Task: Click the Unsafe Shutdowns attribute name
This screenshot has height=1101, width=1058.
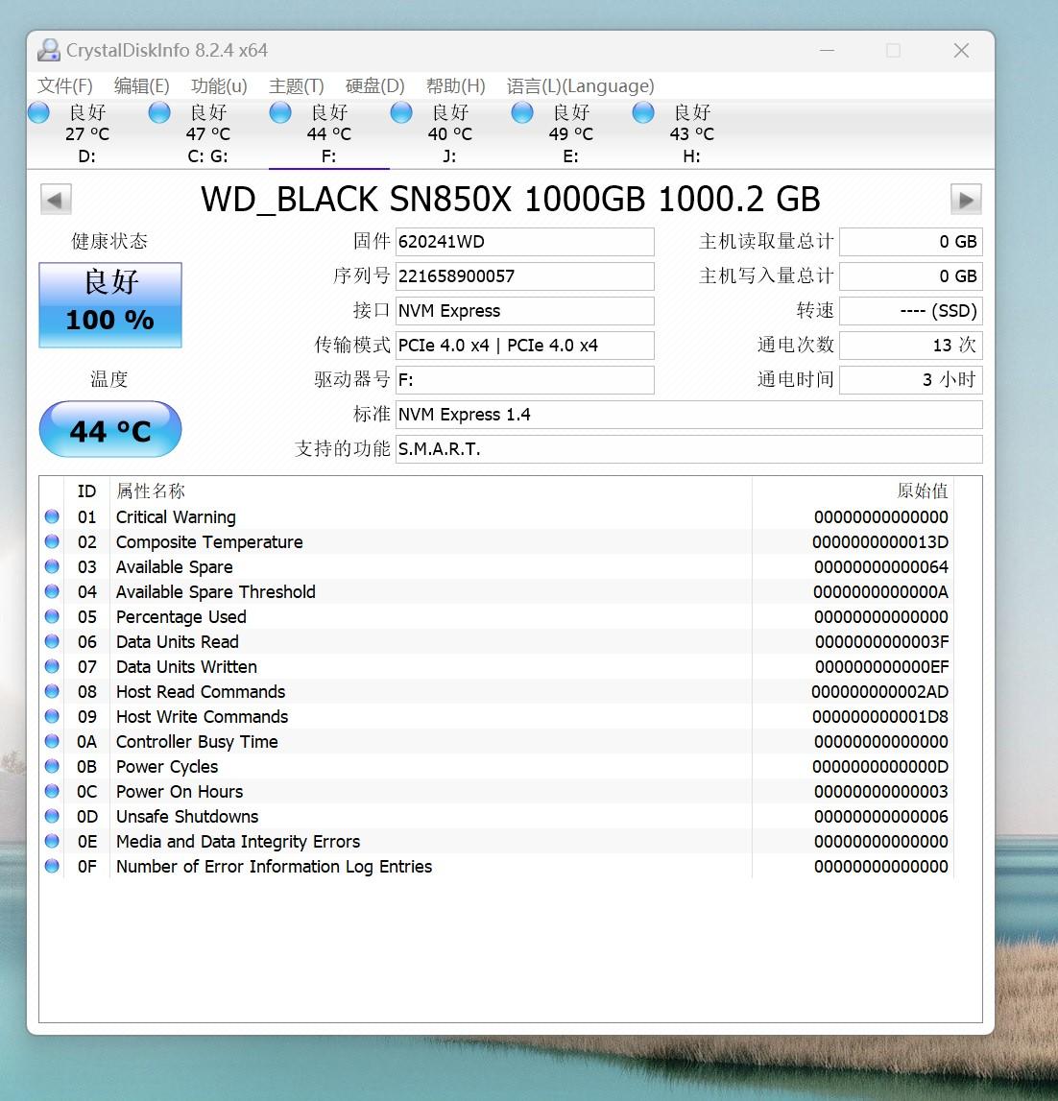Action: pyautogui.click(x=187, y=817)
